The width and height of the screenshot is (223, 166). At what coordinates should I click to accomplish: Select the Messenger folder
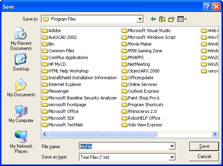(55, 91)
